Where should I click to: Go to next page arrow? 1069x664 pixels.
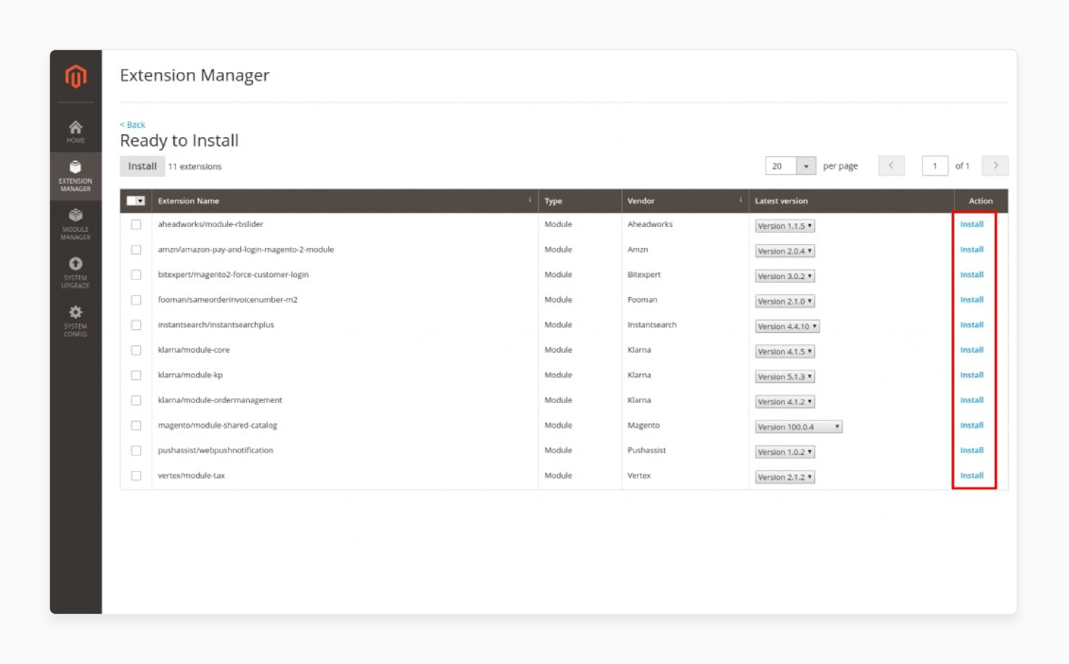995,165
